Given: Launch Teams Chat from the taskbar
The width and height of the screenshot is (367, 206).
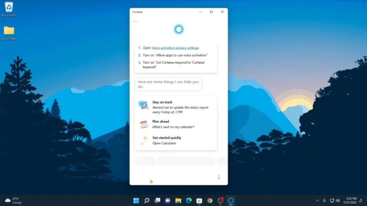Looking at the screenshot, I should [x=168, y=200].
